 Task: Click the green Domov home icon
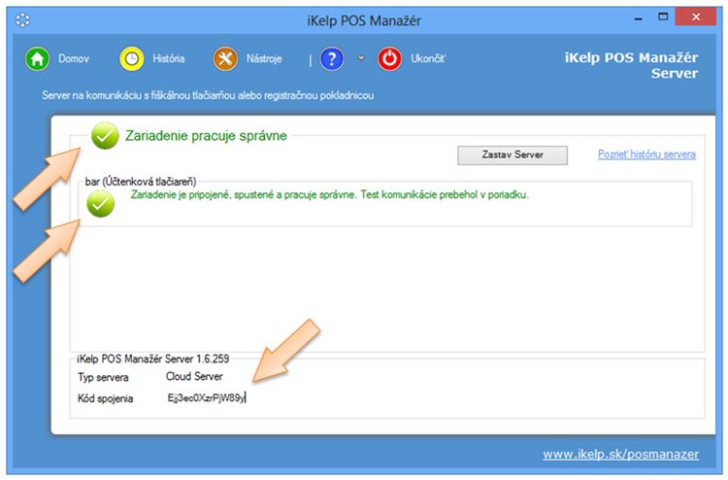coord(37,58)
